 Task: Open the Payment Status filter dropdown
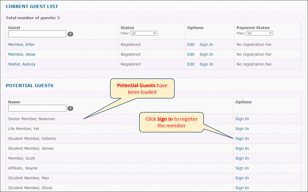tap(260, 33)
